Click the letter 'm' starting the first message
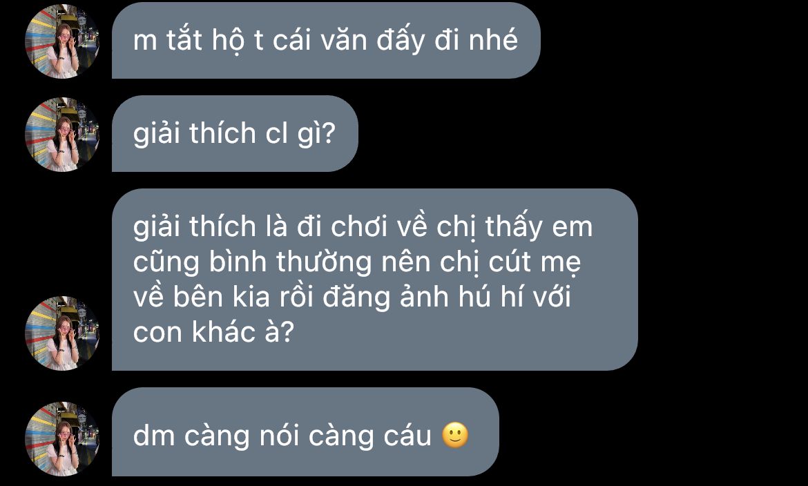Viewport: 808px width, 486px height. 145,42
